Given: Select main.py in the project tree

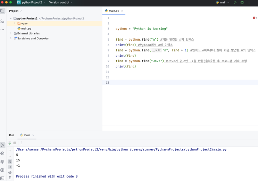Looking at the screenshot, I should tap(26, 28).
